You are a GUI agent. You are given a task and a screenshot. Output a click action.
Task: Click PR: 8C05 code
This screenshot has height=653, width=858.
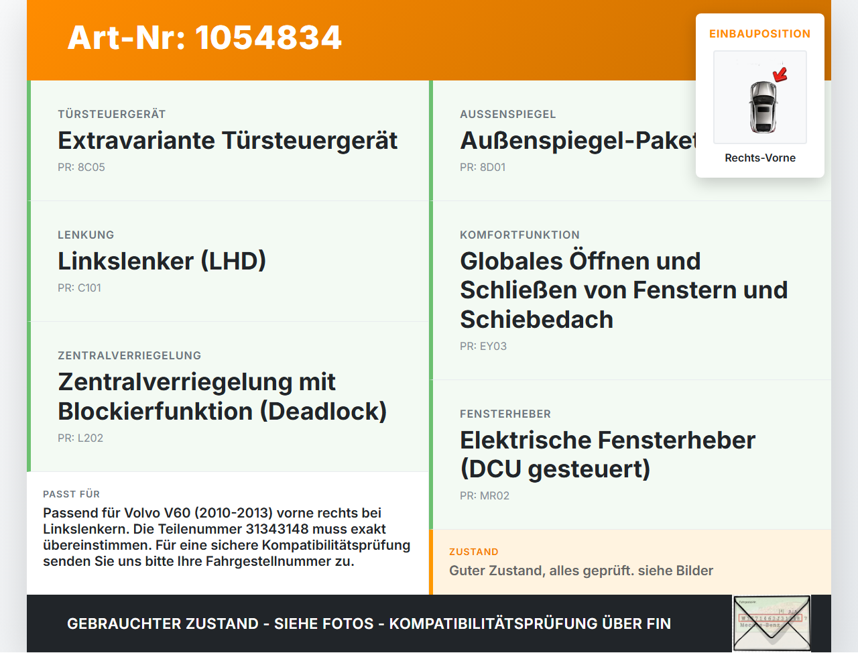(x=81, y=168)
